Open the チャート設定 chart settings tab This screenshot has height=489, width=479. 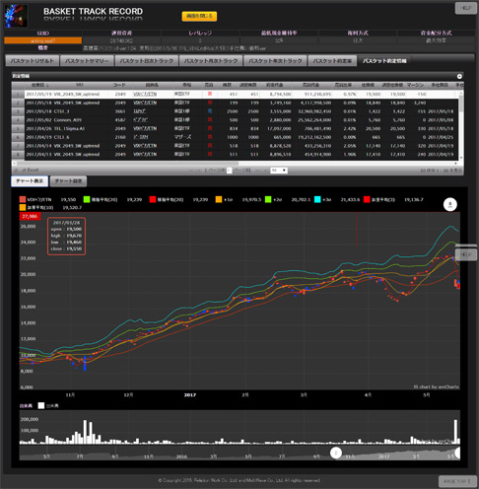click(x=68, y=181)
